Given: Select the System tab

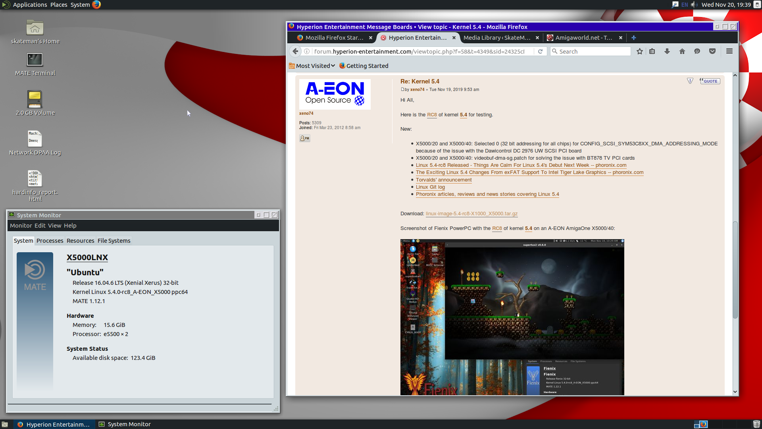Looking at the screenshot, I should (x=23, y=241).
